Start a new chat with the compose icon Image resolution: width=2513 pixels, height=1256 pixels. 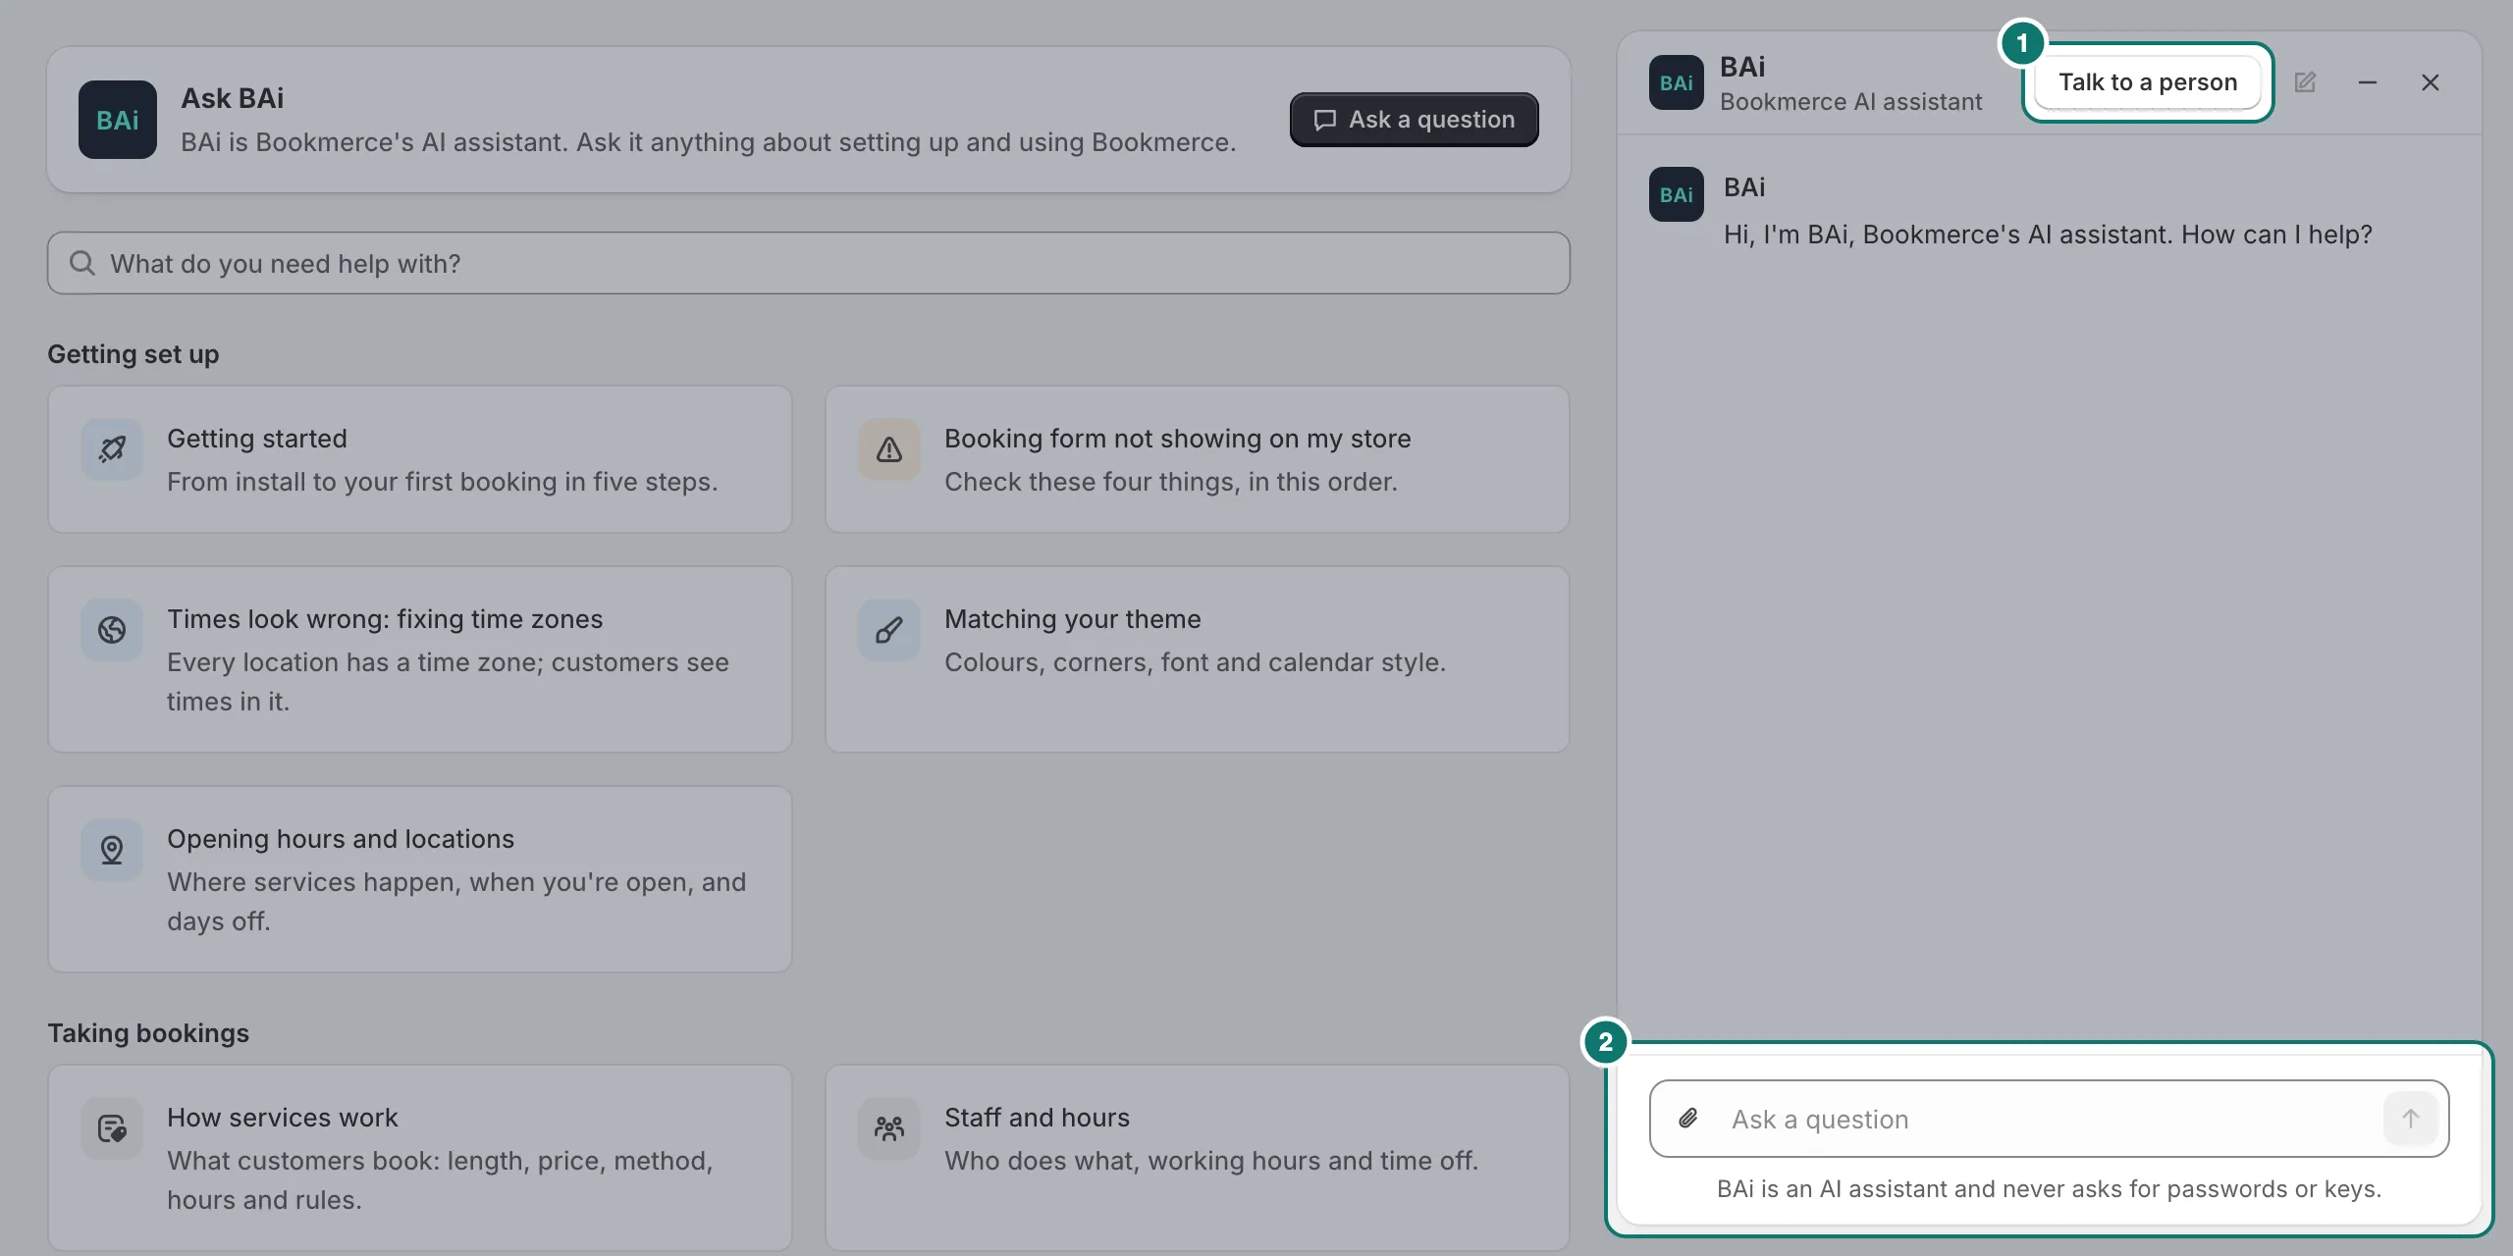pyautogui.click(x=2305, y=82)
